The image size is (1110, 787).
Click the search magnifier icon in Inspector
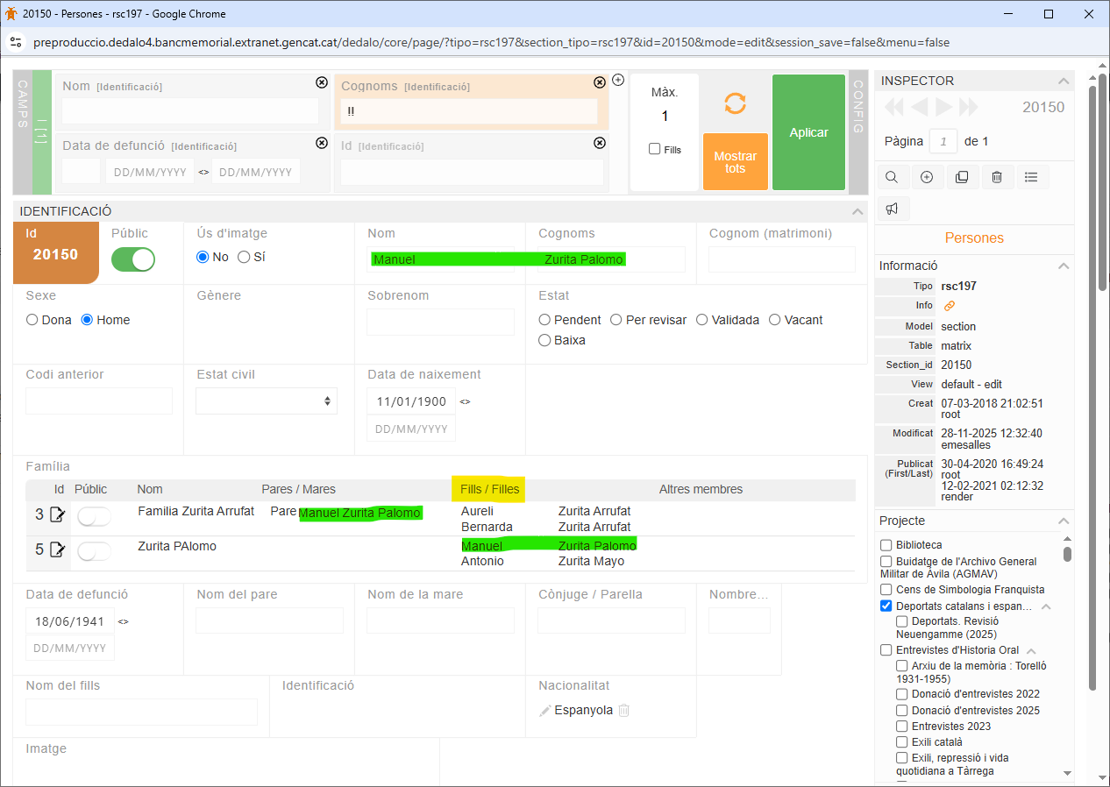[x=892, y=177]
